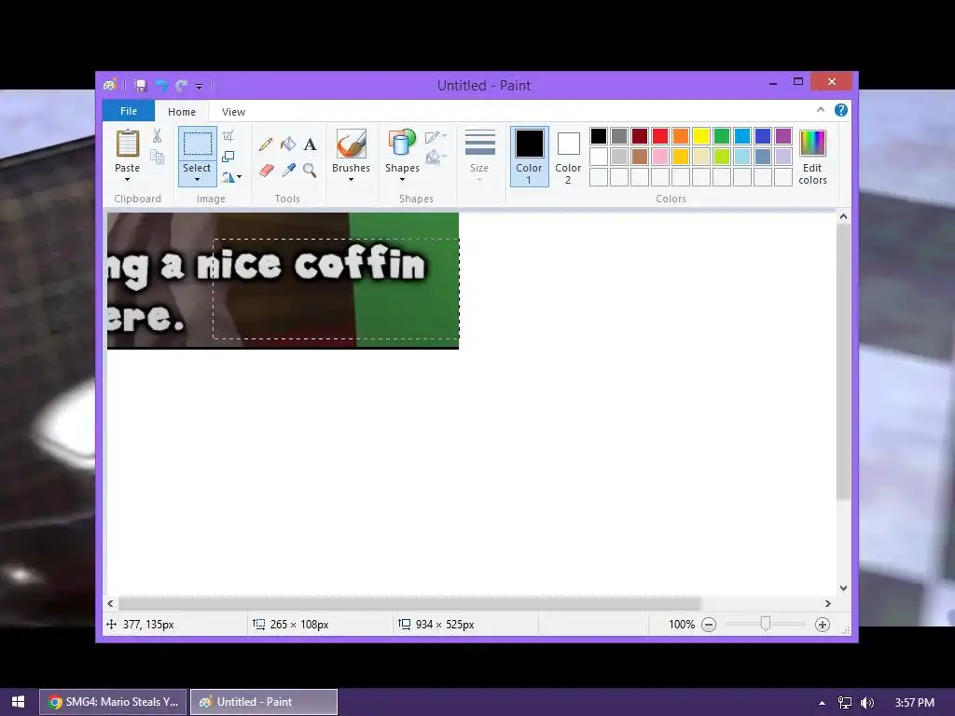Pick the red color swatch
955x716 pixels.
660,136
